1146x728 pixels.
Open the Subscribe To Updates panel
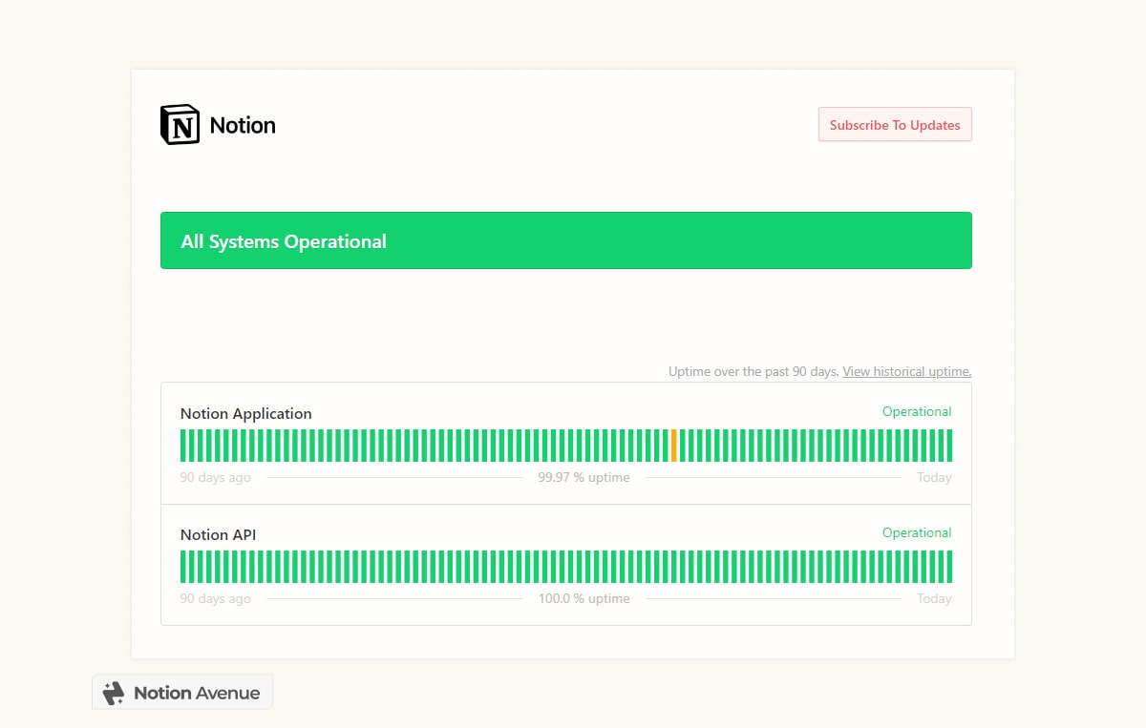894,124
